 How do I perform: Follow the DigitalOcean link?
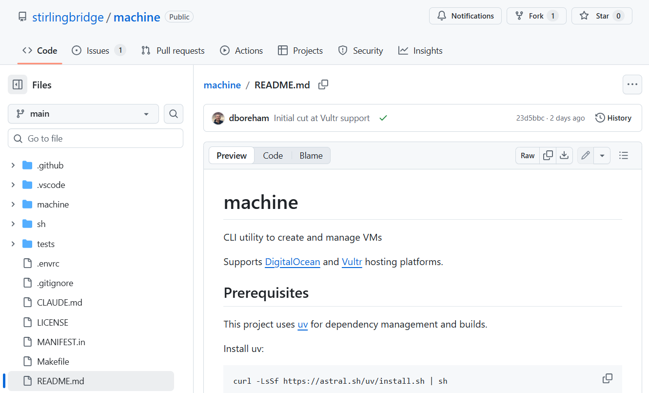tap(292, 262)
